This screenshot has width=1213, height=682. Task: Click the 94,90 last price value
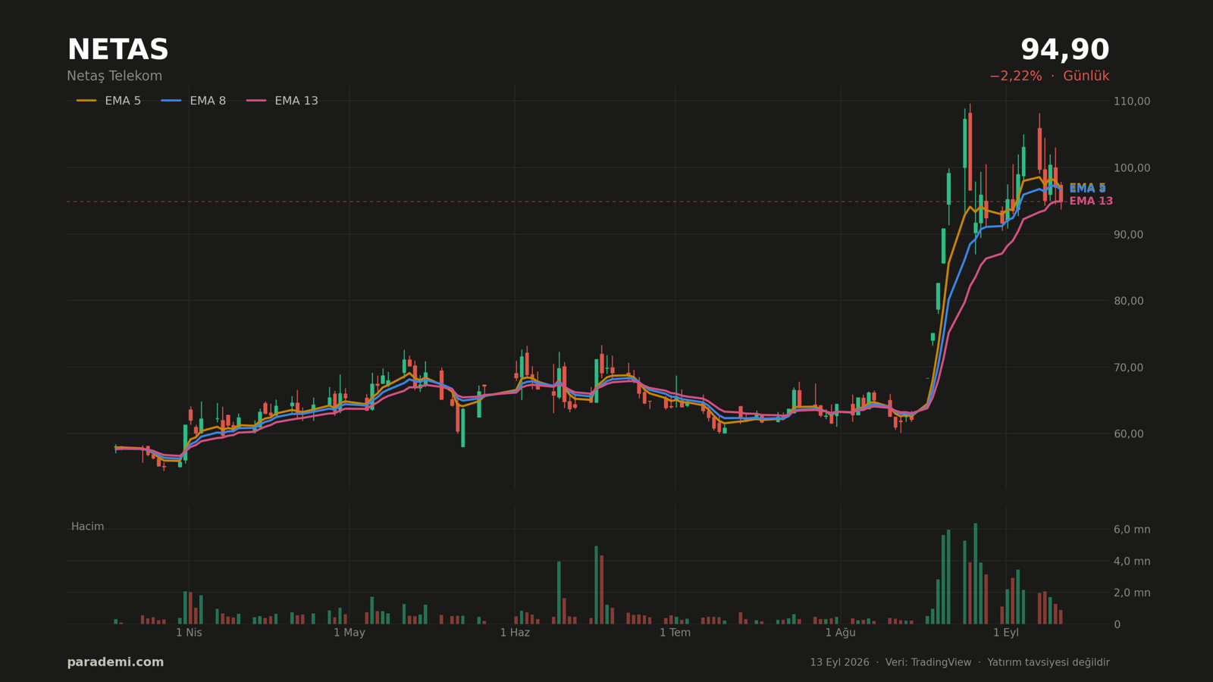[1064, 51]
